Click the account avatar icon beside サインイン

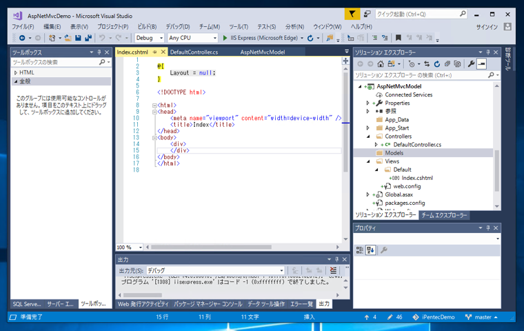point(507,27)
